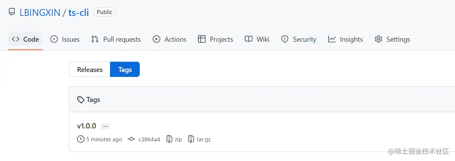This screenshot has width=455, height=161.
Task: Open the ts-cli repository link
Action: pos(78,13)
